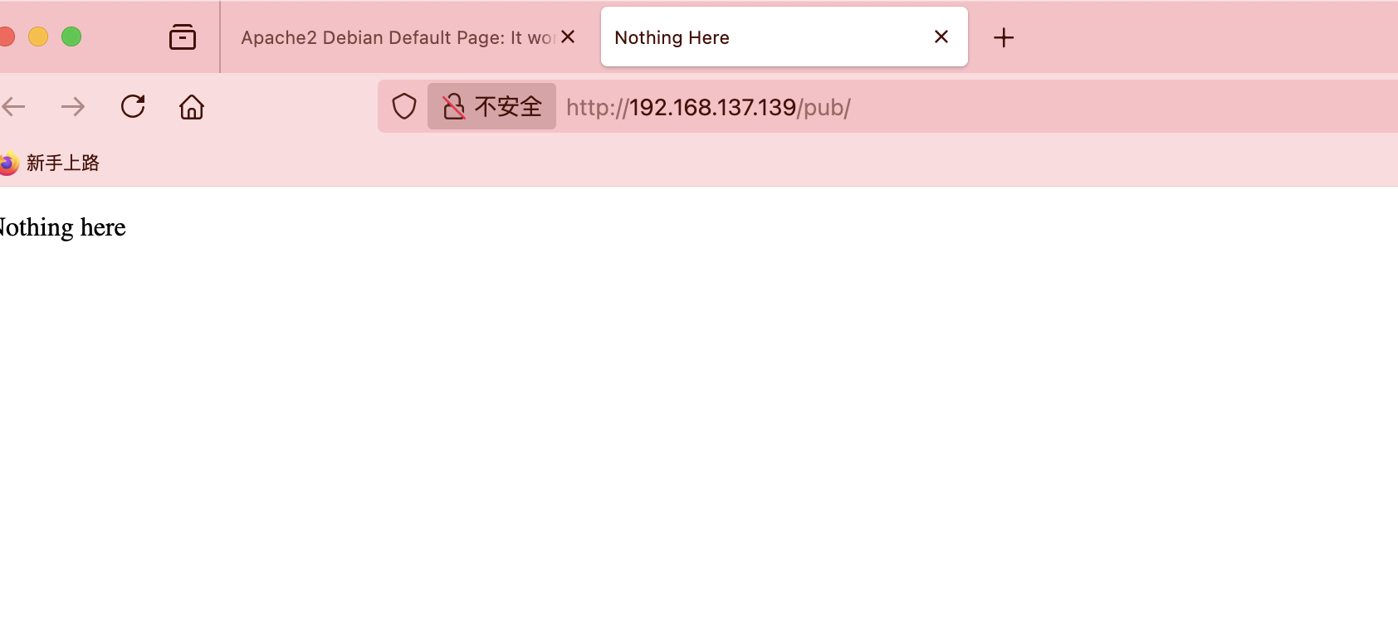The height and width of the screenshot is (632, 1398).
Task: Close the Nothing Here tab
Action: point(941,36)
